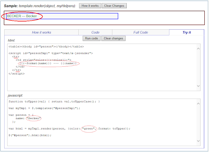Click the script id personTmpl line
209x152 pixels.
[x=51, y=53]
